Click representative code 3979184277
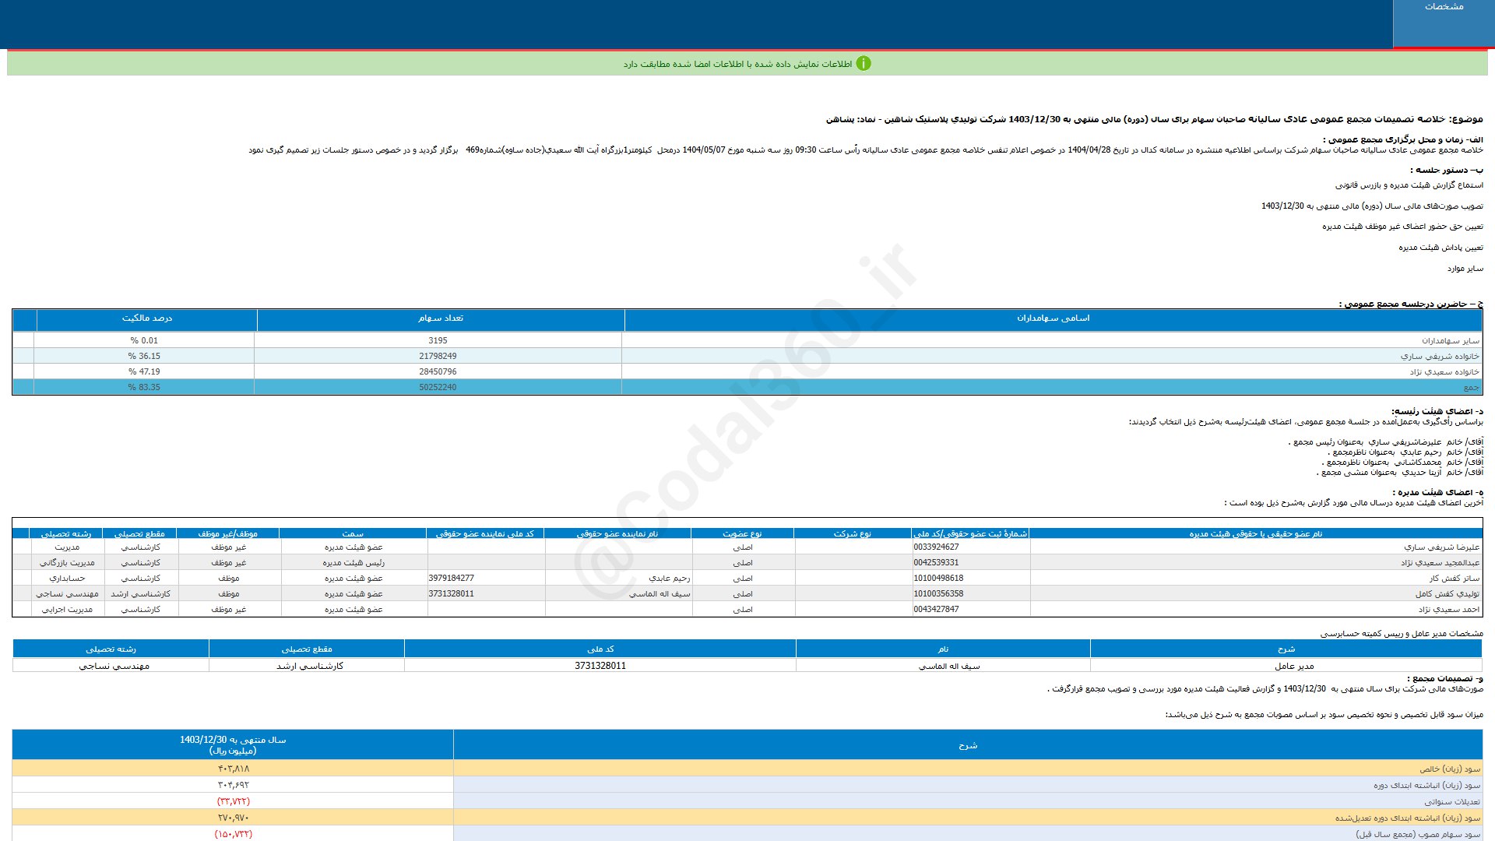This screenshot has height=841, width=1495. (451, 579)
